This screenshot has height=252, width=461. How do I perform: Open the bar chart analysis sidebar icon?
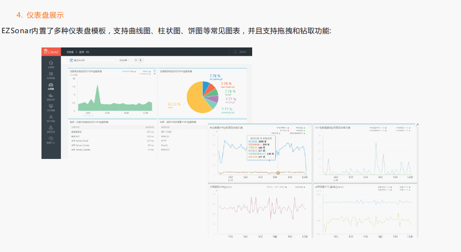point(51,96)
